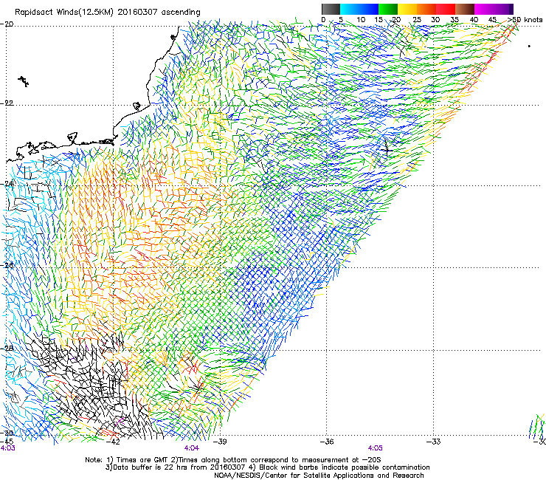546x480 pixels.
Task: Click the '-28' latitude label
Action: click(x=7, y=349)
